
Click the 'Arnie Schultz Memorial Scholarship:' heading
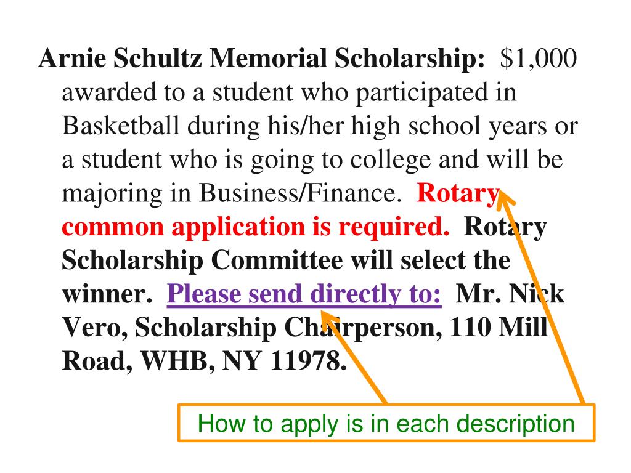(261, 59)
